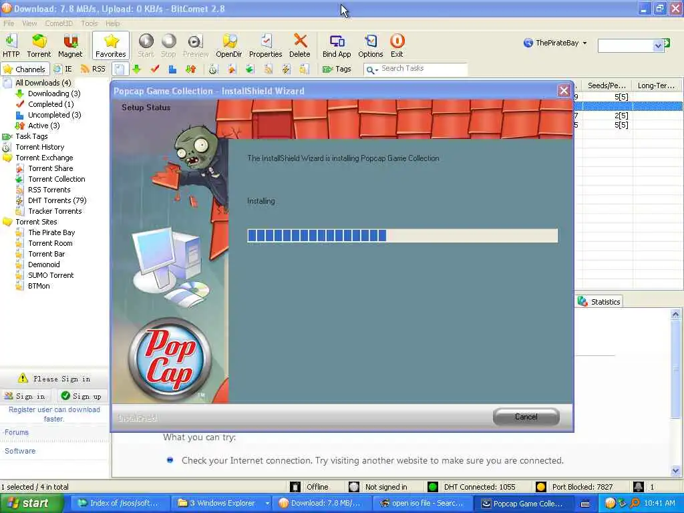Select Uncompleted (3) in sidebar
The height and width of the screenshot is (513, 684).
click(55, 115)
